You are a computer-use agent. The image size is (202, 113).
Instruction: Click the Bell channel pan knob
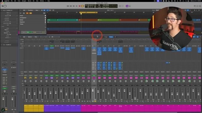(x=57, y=81)
